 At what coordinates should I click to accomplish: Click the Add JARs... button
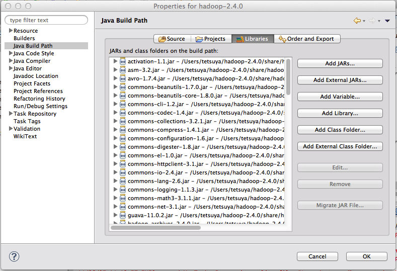coord(340,63)
